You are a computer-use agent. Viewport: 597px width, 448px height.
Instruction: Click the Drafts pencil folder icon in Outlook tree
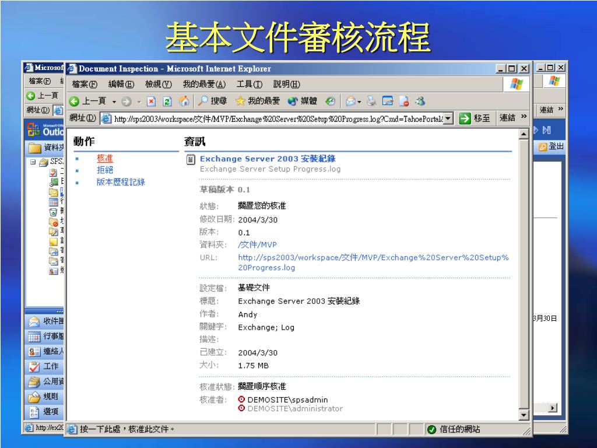tap(53, 232)
